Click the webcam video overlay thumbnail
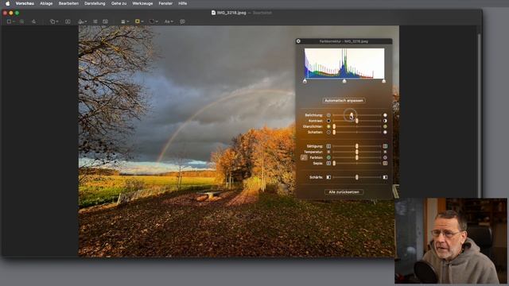The height and width of the screenshot is (286, 509). click(451, 241)
